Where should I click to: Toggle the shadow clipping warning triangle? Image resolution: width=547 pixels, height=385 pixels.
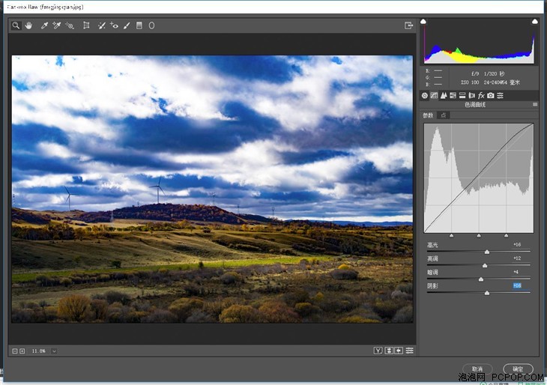coord(423,22)
